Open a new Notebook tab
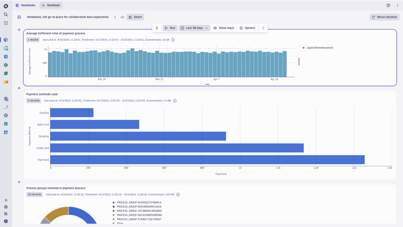This screenshot has width=403, height=227. coord(51,5)
